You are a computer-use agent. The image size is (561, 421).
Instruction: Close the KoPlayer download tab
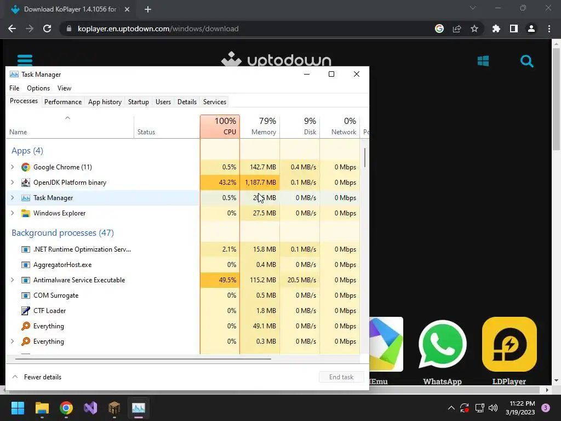coord(127,9)
